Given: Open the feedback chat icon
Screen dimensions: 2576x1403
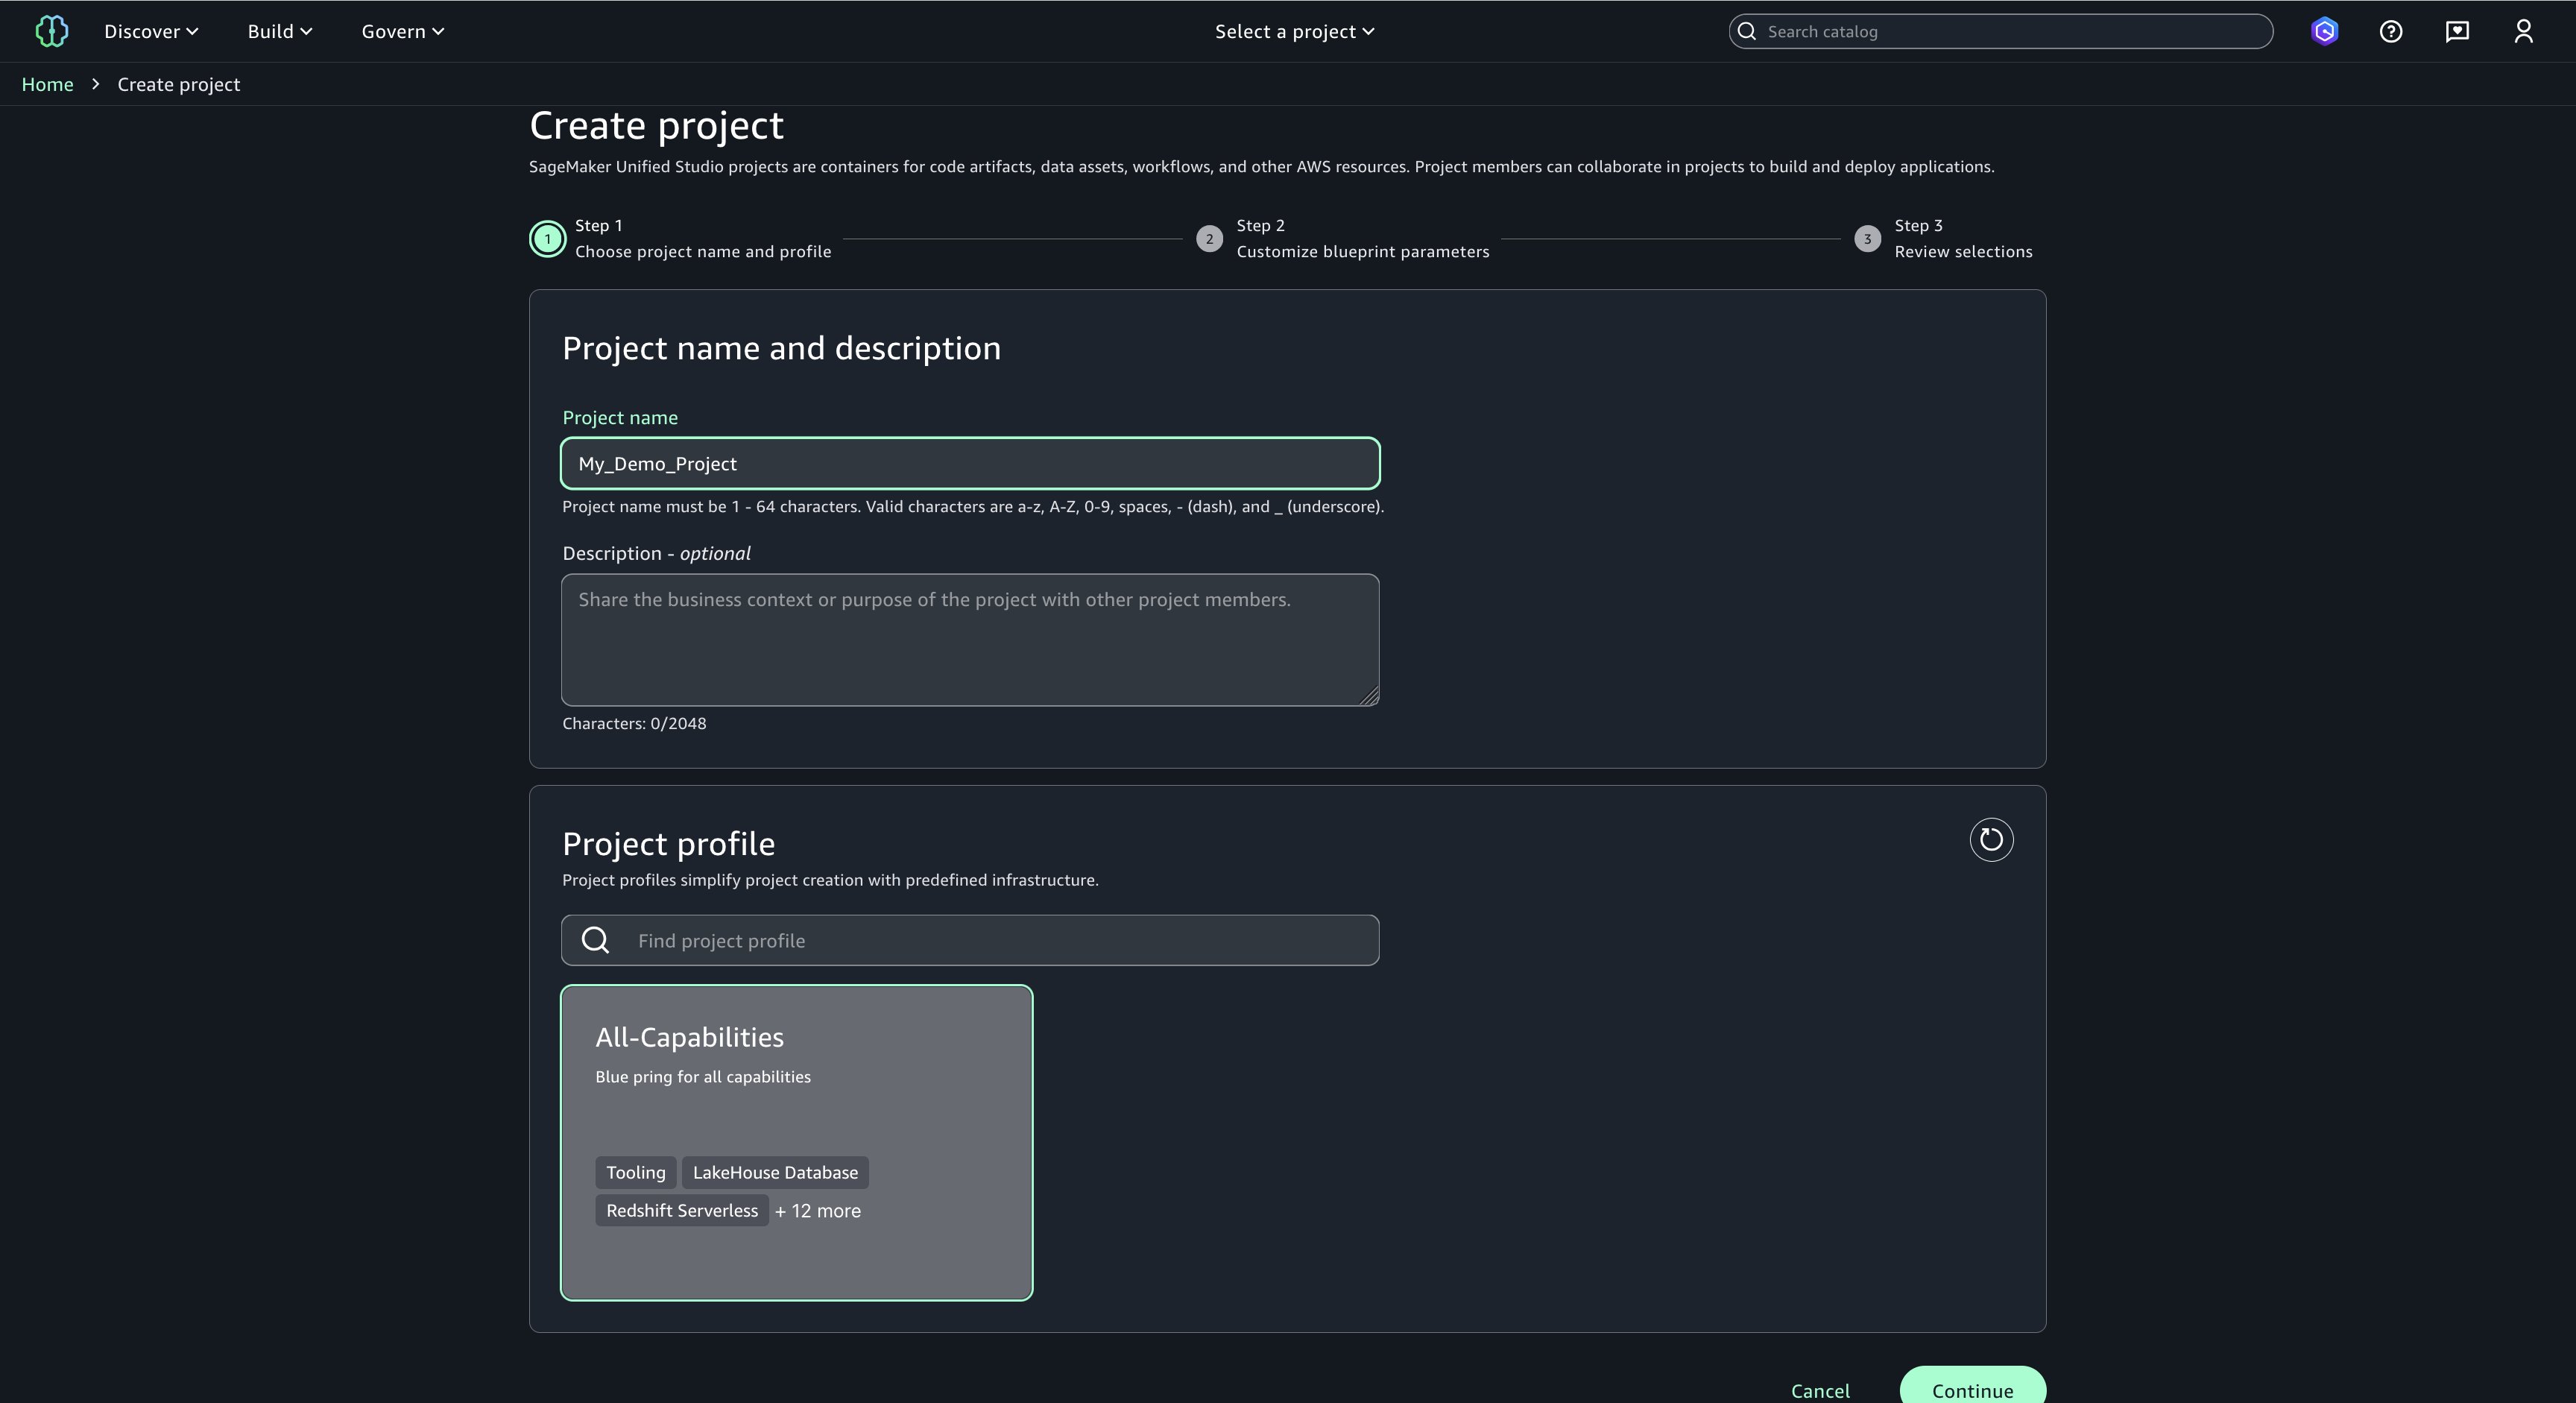Looking at the screenshot, I should (x=2457, y=31).
